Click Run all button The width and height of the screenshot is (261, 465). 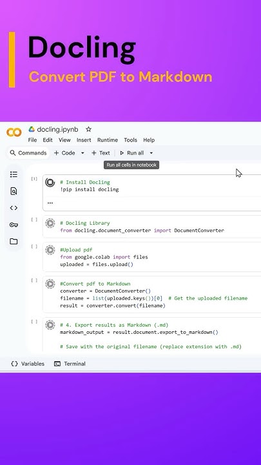[131, 153]
